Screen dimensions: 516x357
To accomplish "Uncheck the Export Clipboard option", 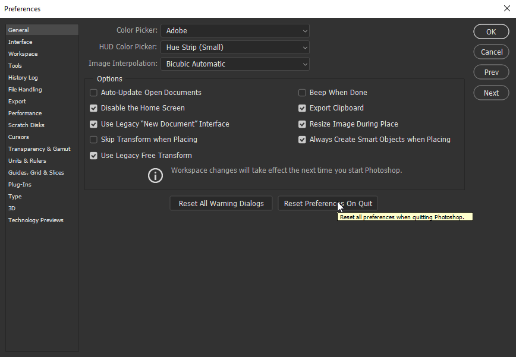I will pos(302,108).
